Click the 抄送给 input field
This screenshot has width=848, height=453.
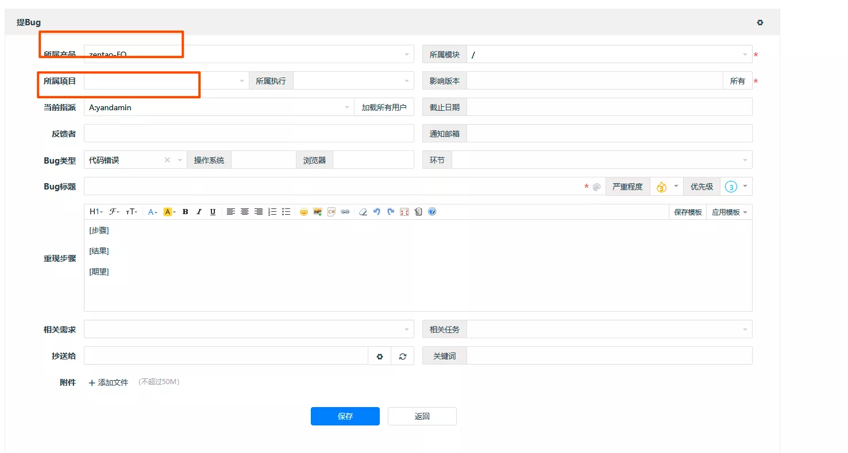tap(226, 356)
